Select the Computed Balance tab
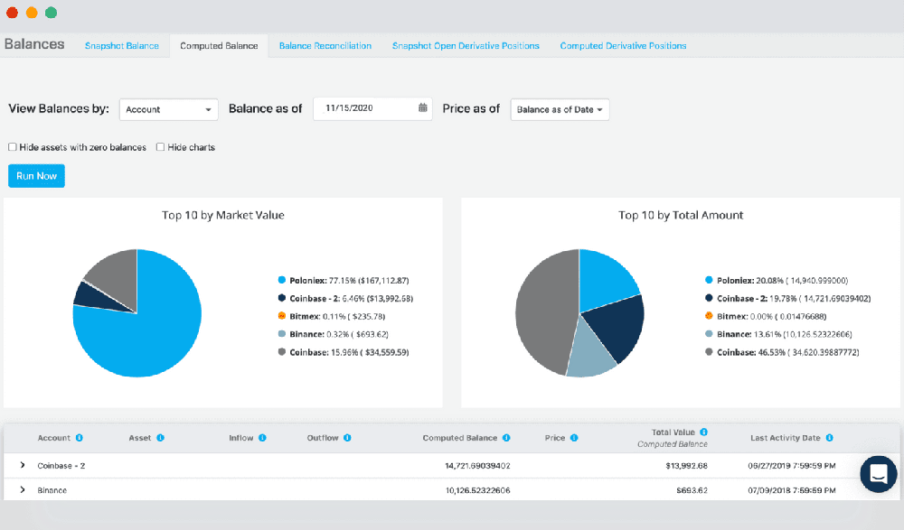The width and height of the screenshot is (904, 530). tap(219, 45)
